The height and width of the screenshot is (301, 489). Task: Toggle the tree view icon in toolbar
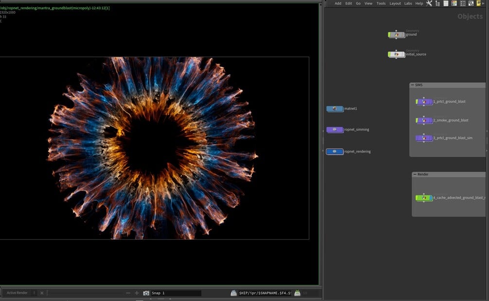(437, 3)
